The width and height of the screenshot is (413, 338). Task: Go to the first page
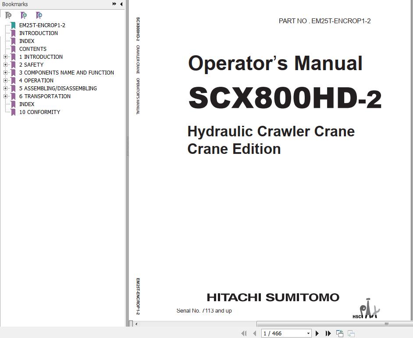[x=244, y=333]
